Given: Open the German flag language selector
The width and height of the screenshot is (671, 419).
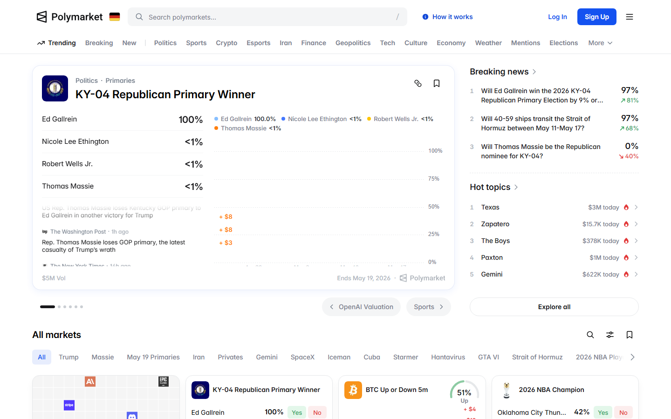Looking at the screenshot, I should point(115,17).
